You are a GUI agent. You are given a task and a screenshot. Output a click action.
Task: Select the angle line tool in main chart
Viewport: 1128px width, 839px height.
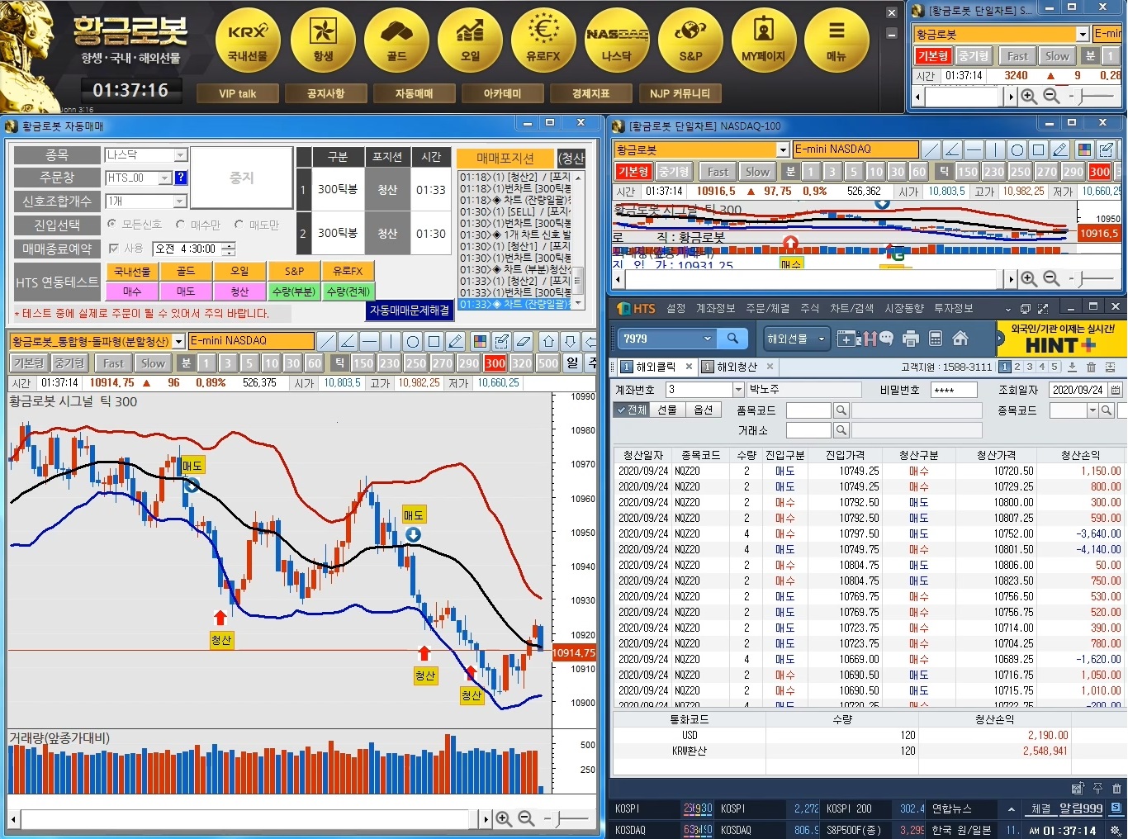(348, 341)
